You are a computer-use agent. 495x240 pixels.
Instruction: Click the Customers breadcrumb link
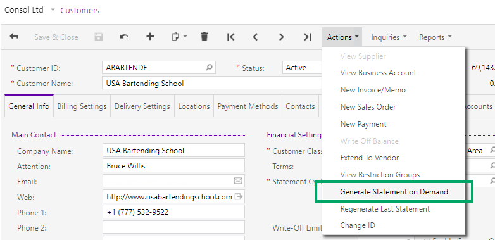coord(80,10)
